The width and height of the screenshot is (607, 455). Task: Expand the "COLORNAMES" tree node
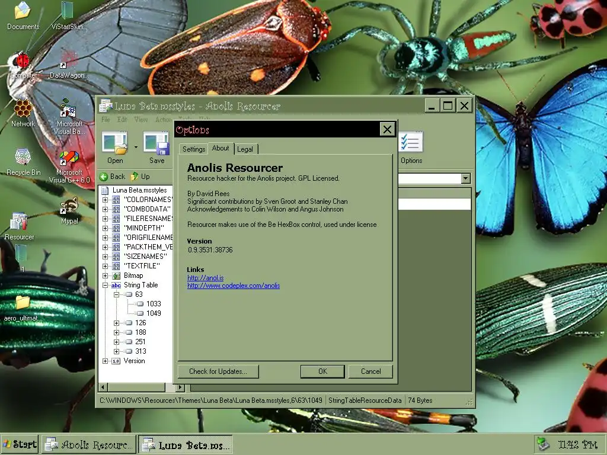[x=105, y=200]
